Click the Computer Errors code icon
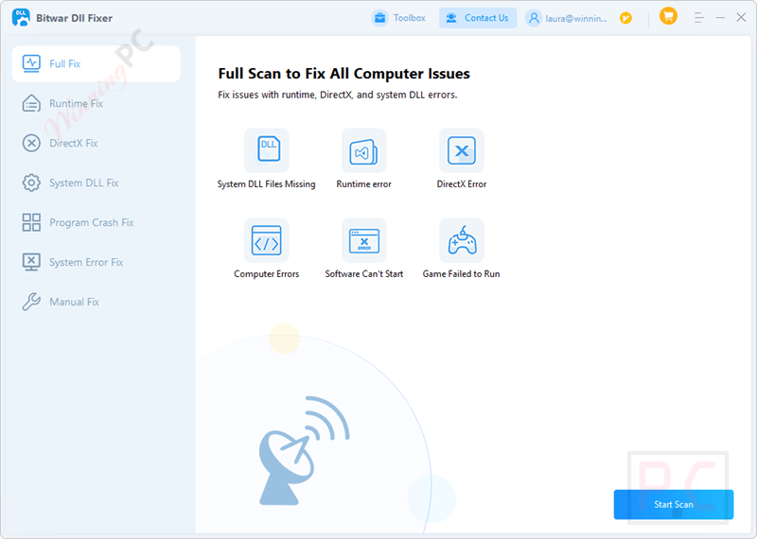Image resolution: width=757 pixels, height=539 pixels. pyautogui.click(x=267, y=240)
